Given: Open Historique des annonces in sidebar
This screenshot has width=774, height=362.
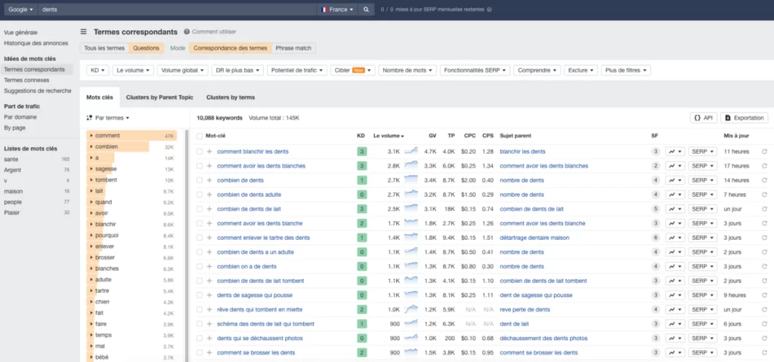Looking at the screenshot, I should 36,43.
